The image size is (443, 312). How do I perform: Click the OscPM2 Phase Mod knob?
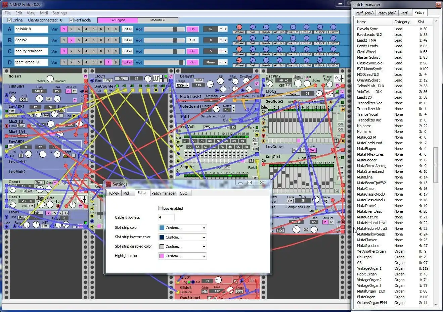329,84
